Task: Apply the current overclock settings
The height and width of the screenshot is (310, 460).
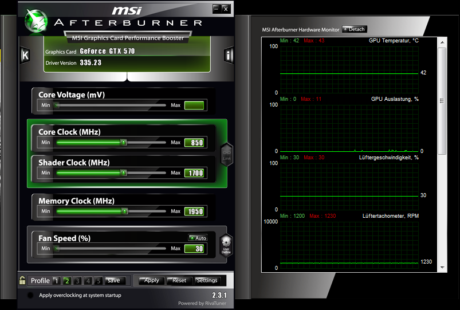Action: [151, 281]
